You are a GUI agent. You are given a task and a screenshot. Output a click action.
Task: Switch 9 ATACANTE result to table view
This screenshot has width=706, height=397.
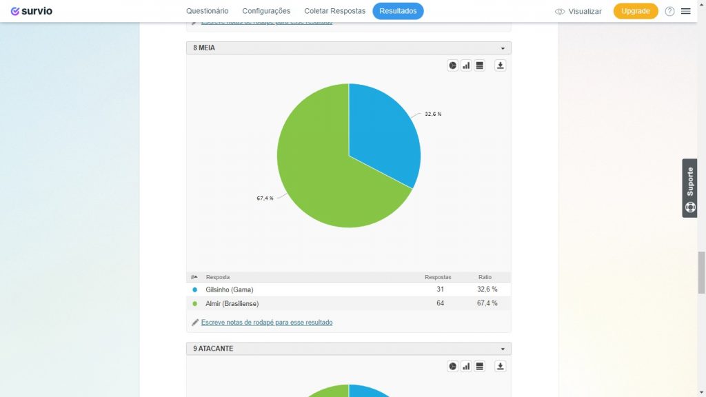480,367
